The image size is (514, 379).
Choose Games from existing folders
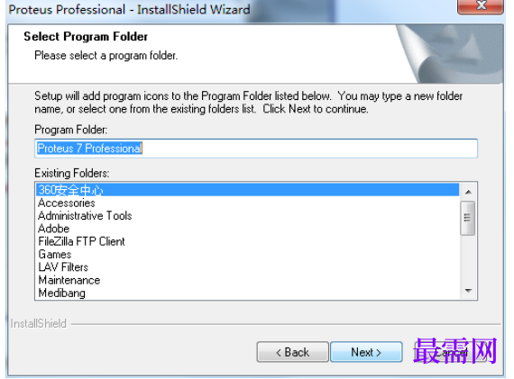[x=247, y=254]
